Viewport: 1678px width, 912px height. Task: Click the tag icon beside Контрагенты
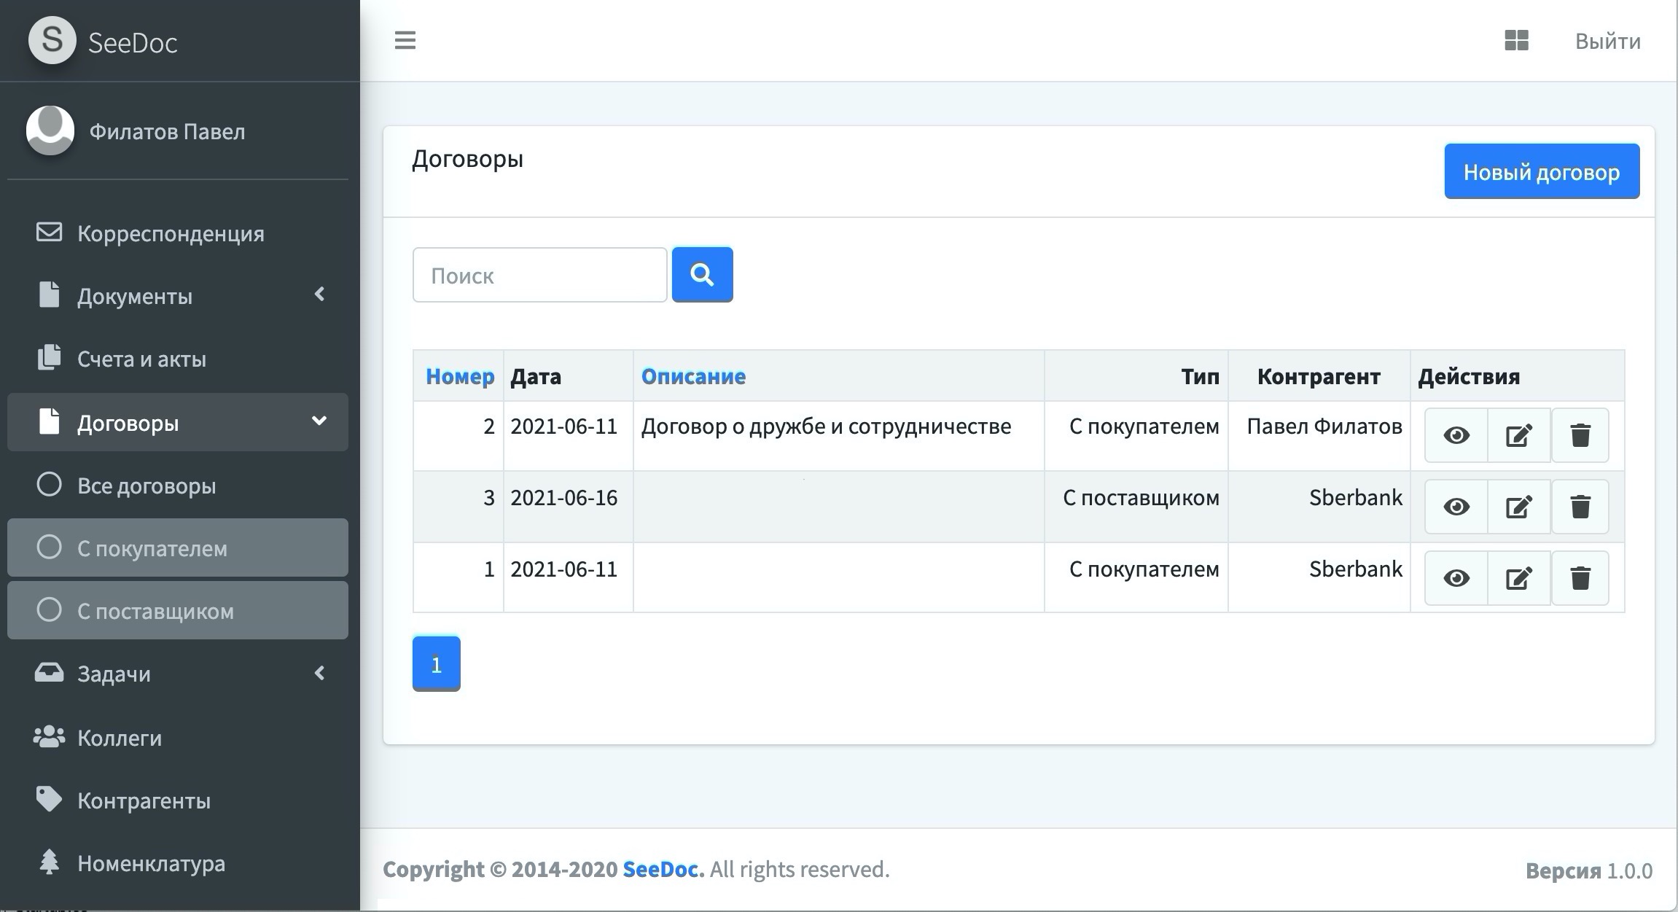[x=49, y=799]
